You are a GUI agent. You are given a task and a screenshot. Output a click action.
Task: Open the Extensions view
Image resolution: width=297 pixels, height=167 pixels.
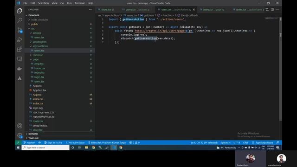click(x=19, y=49)
